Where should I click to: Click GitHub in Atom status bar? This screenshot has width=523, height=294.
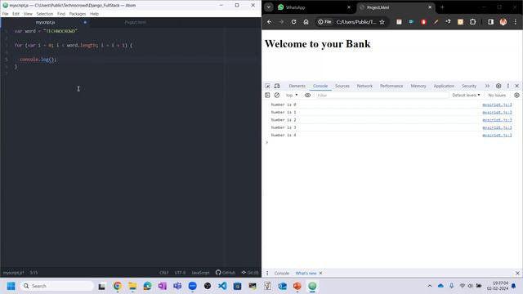pyautogui.click(x=226, y=273)
